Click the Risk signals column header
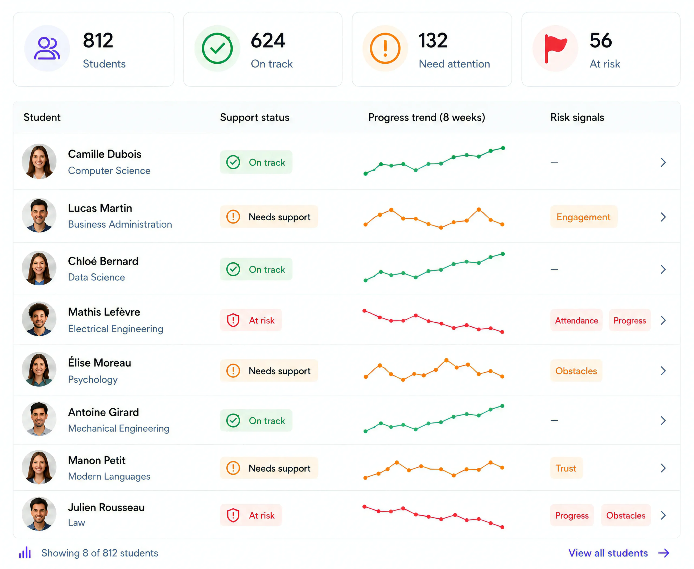Viewport: 694px width, 569px height. (577, 117)
